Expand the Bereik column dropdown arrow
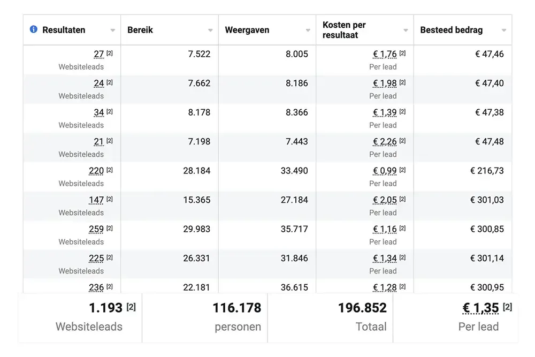The width and height of the screenshot is (535, 357). point(210,31)
